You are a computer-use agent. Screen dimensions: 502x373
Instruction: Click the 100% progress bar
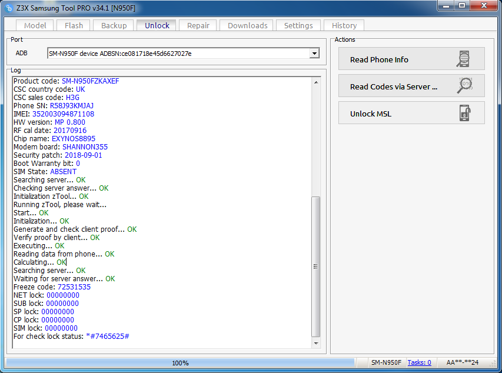pos(180,363)
